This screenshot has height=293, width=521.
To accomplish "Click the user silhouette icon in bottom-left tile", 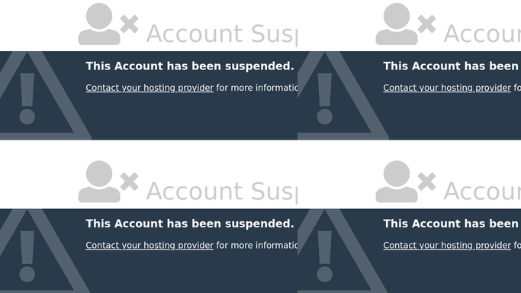I will 99,182.
